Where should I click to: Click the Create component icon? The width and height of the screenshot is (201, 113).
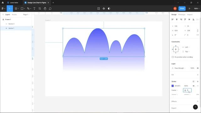104,8
